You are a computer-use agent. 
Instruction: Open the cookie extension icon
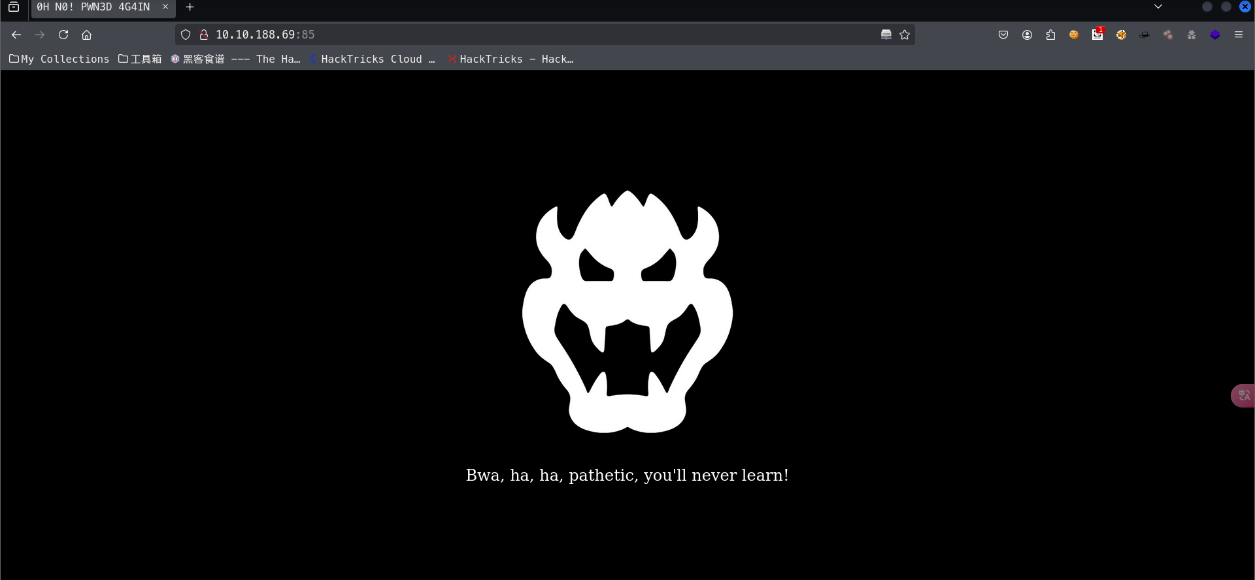[x=1074, y=35]
